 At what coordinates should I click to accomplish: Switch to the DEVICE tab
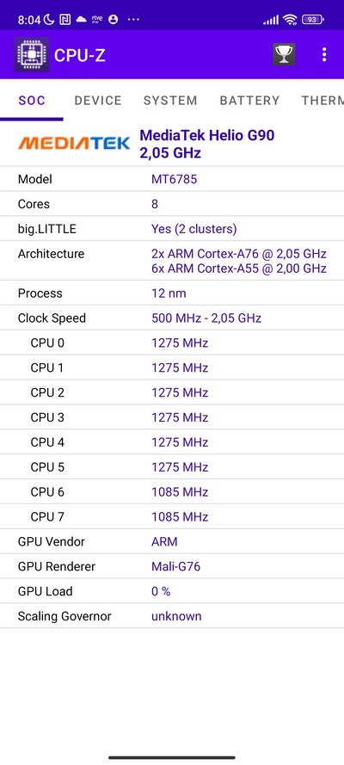click(98, 101)
